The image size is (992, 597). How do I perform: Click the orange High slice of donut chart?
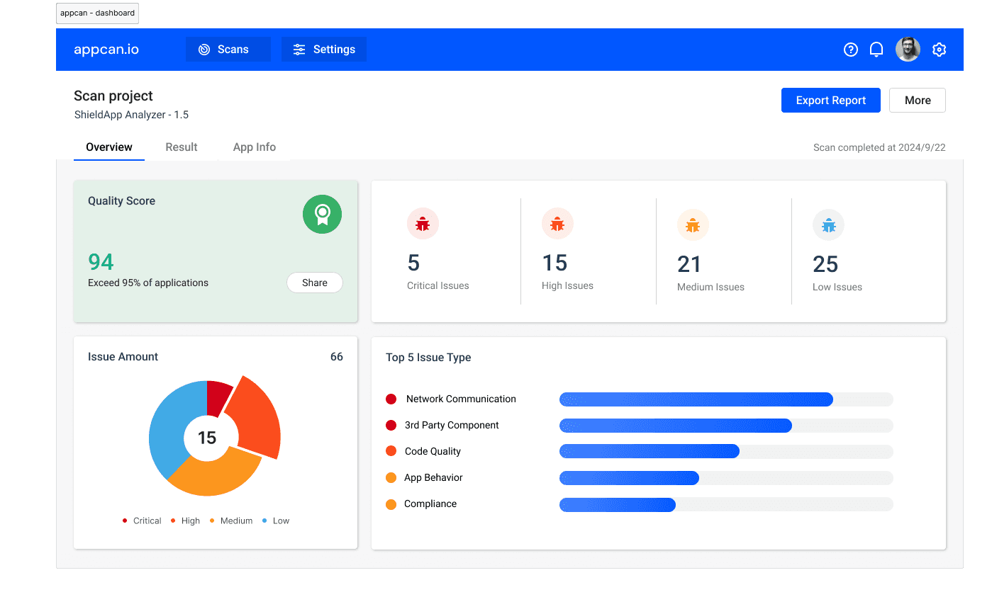(x=254, y=418)
